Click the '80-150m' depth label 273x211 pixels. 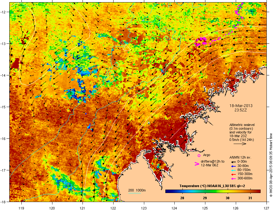pos(244,170)
